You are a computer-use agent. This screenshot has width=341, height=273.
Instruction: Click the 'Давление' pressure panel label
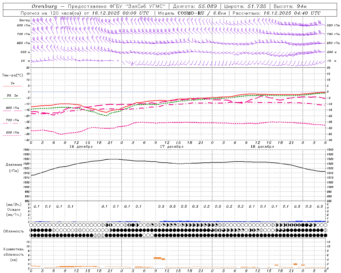[x=14, y=165]
